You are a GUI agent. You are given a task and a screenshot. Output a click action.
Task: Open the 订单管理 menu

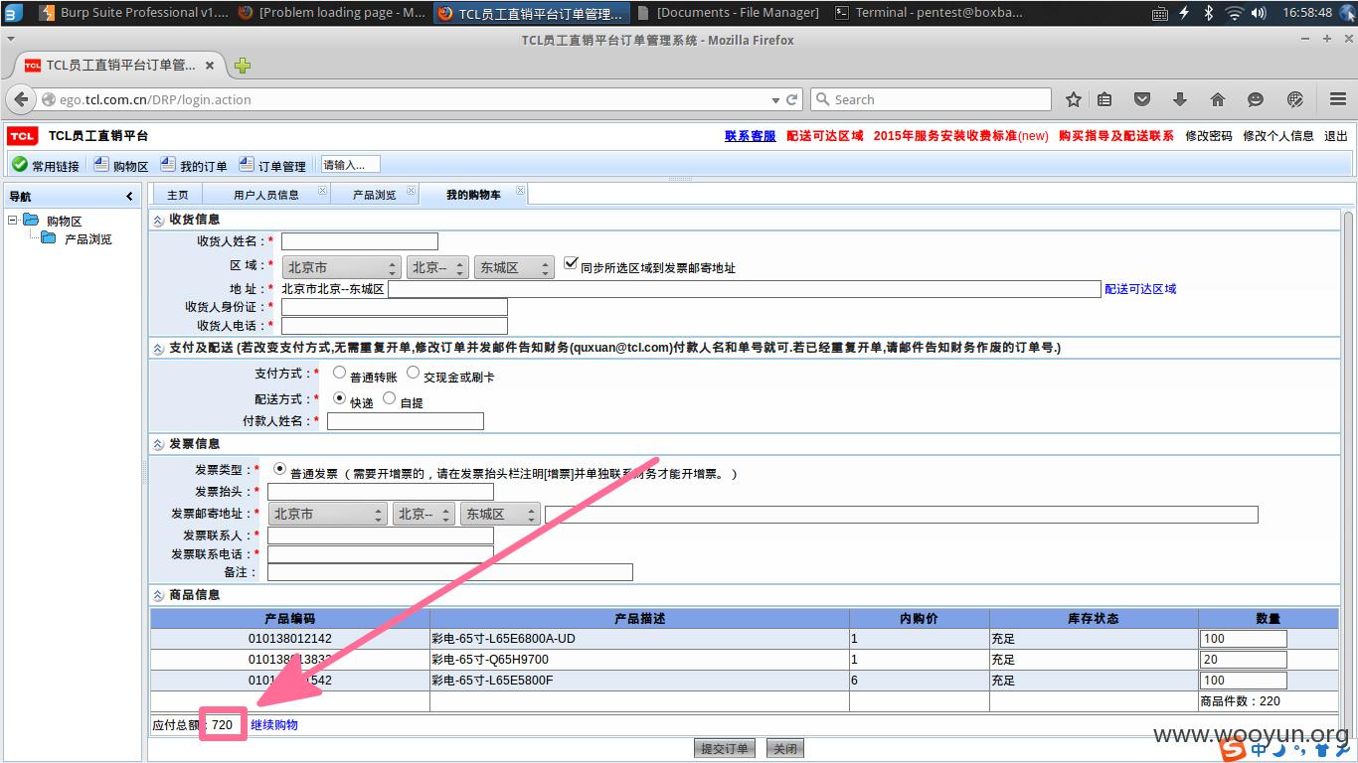tap(272, 166)
